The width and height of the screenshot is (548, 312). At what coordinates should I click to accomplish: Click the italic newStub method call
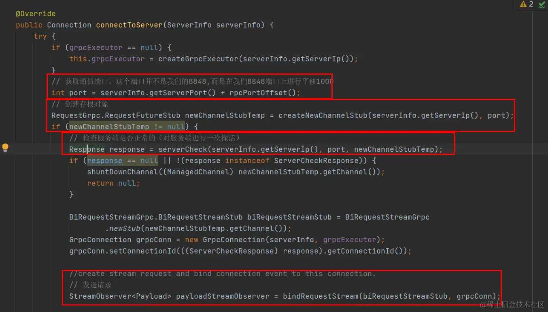[125, 228]
